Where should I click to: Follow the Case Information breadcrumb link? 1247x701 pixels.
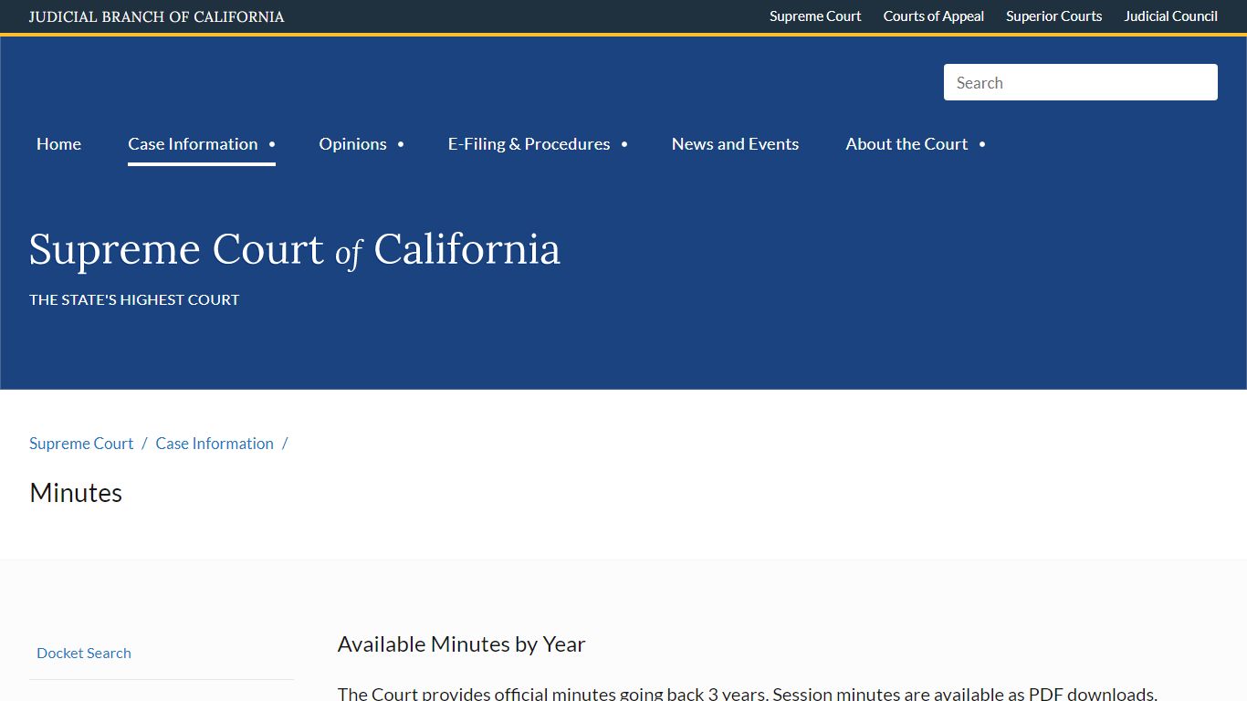(x=215, y=444)
